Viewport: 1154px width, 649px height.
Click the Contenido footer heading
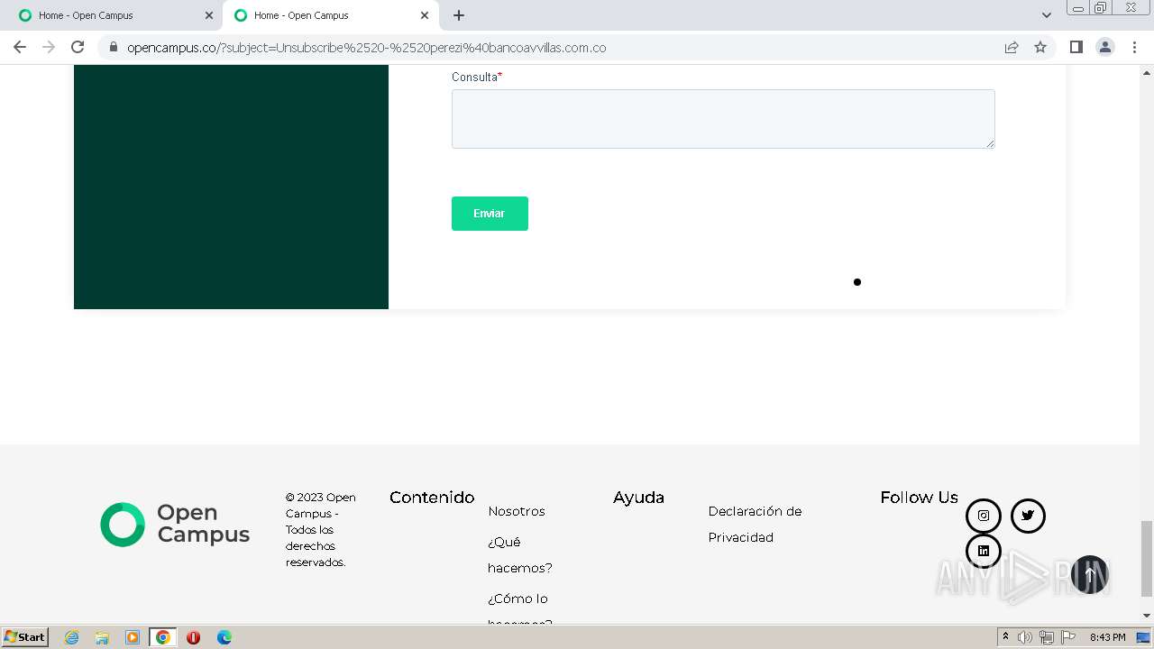(x=432, y=498)
